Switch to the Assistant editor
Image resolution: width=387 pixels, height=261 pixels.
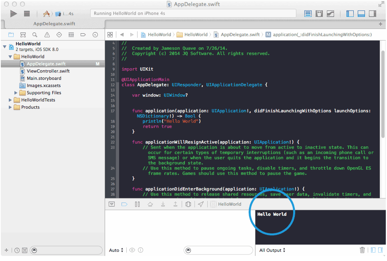click(x=319, y=13)
